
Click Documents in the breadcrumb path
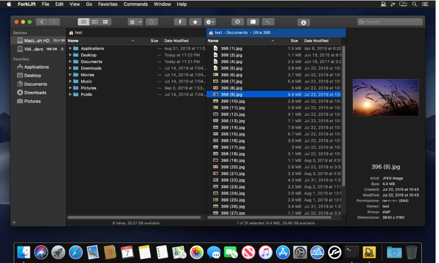pos(237,33)
